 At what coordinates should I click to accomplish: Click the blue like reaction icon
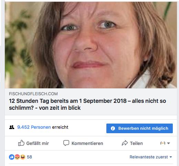pos(12,157)
